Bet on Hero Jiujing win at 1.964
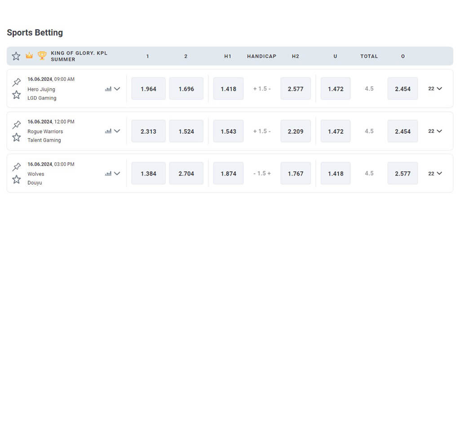This screenshot has height=422, width=460. pyautogui.click(x=148, y=89)
